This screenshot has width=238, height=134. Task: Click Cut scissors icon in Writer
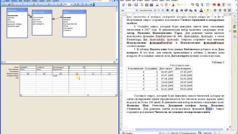pyautogui.click(x=157, y=5)
